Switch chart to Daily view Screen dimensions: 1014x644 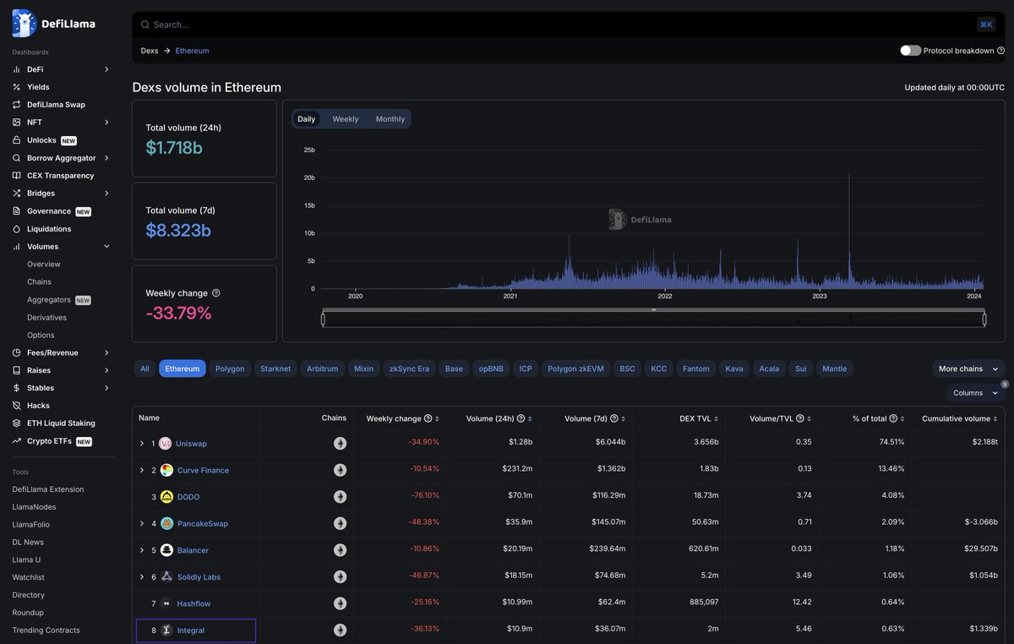pos(306,119)
